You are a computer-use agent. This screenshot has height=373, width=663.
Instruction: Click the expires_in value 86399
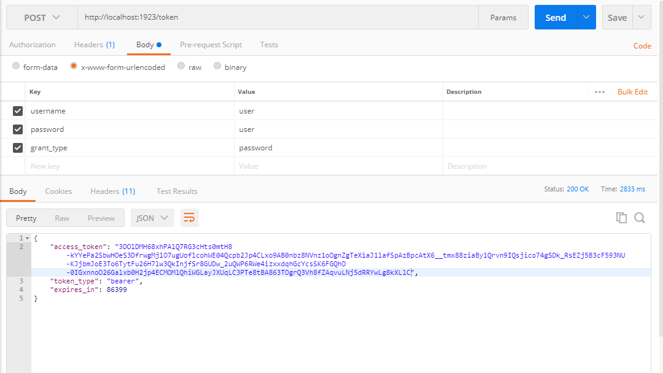pyautogui.click(x=117, y=290)
